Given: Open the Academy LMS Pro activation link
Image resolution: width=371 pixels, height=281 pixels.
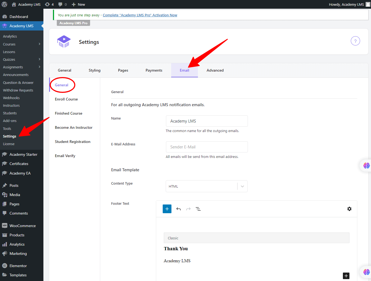Looking at the screenshot, I should point(140,15).
